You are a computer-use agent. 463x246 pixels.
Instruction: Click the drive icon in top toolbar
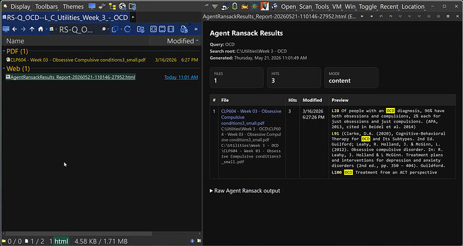tap(102, 6)
